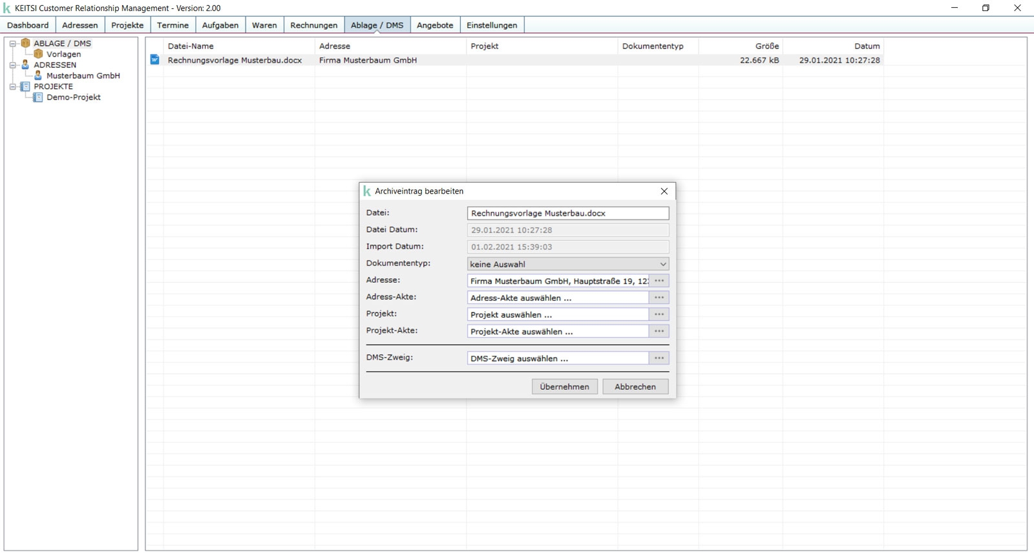The width and height of the screenshot is (1034, 554).
Task: Select Demo-Projekt in the tree
Action: pyautogui.click(x=74, y=97)
